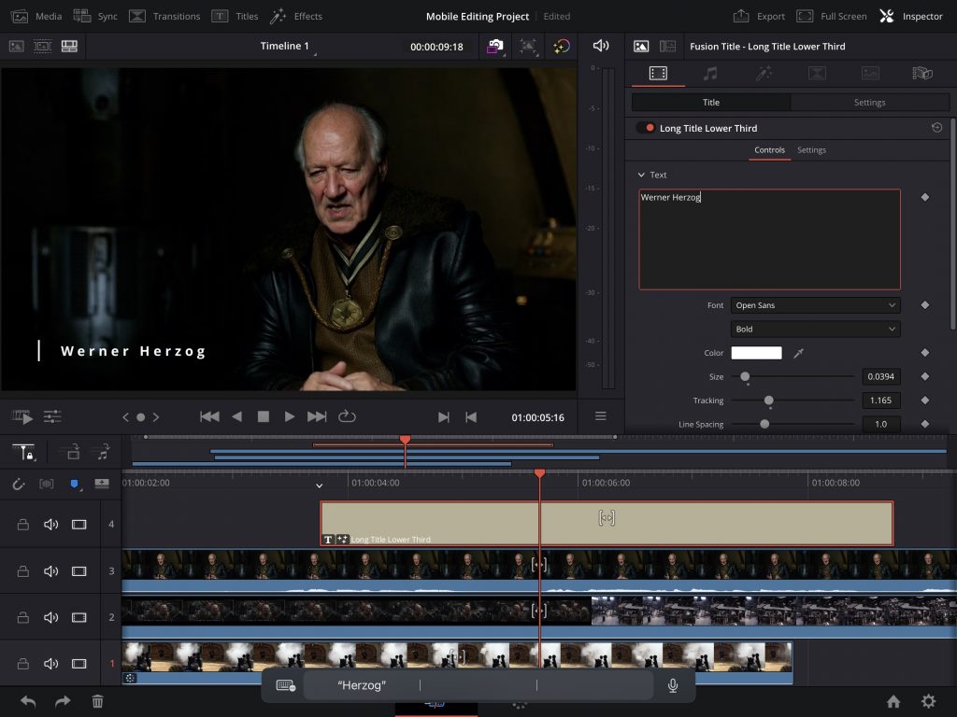Tap the dictation microphone icon
The image size is (957, 717).
coord(672,685)
